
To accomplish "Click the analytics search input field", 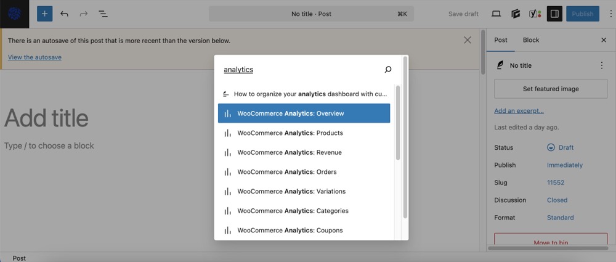I will click(x=302, y=70).
